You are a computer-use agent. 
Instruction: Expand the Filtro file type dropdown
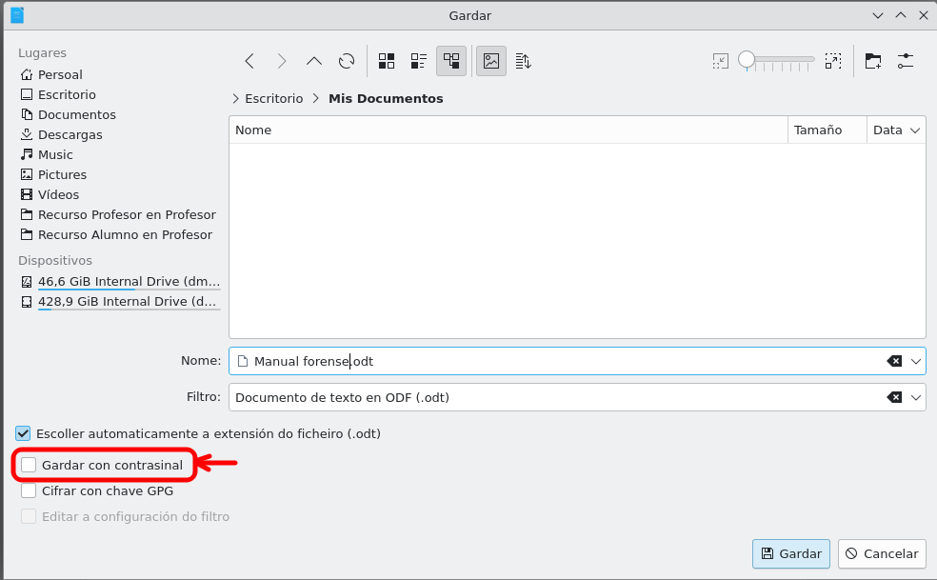pyautogui.click(x=915, y=398)
